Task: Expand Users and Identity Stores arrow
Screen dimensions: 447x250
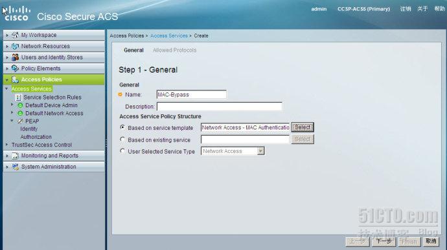Action: tap(7, 57)
